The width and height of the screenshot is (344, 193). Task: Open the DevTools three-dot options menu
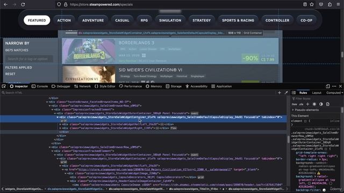(x=334, y=86)
